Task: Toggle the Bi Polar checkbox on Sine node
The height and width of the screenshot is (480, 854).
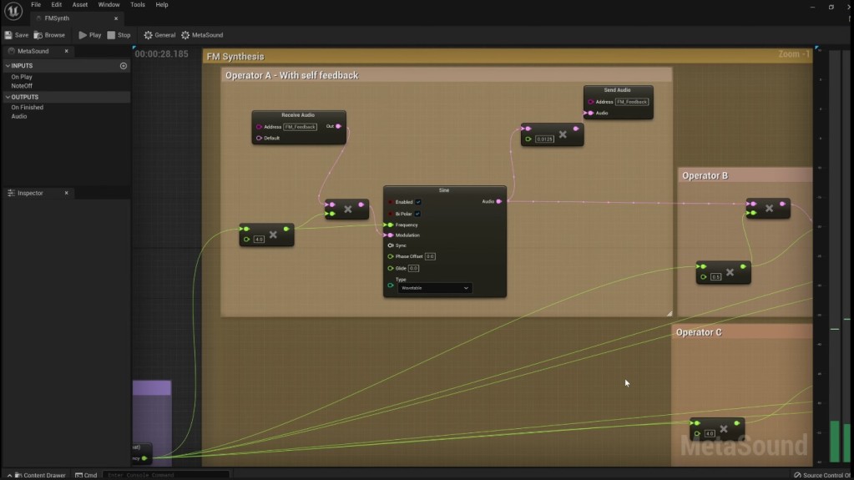Action: tap(418, 214)
